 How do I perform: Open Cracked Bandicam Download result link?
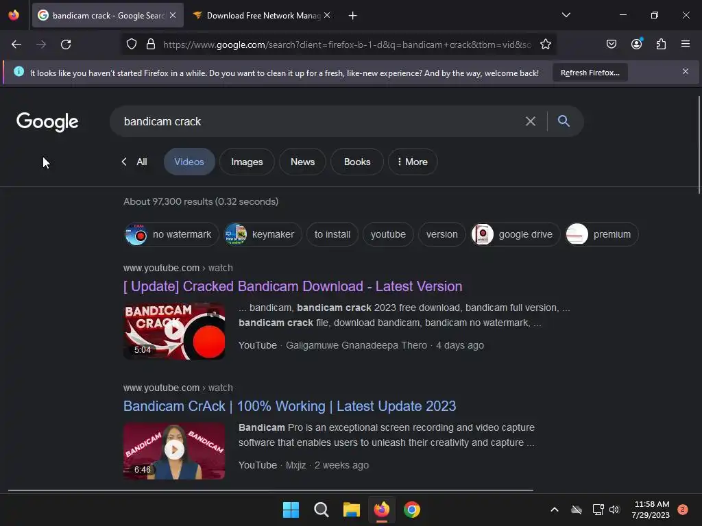pos(293,286)
